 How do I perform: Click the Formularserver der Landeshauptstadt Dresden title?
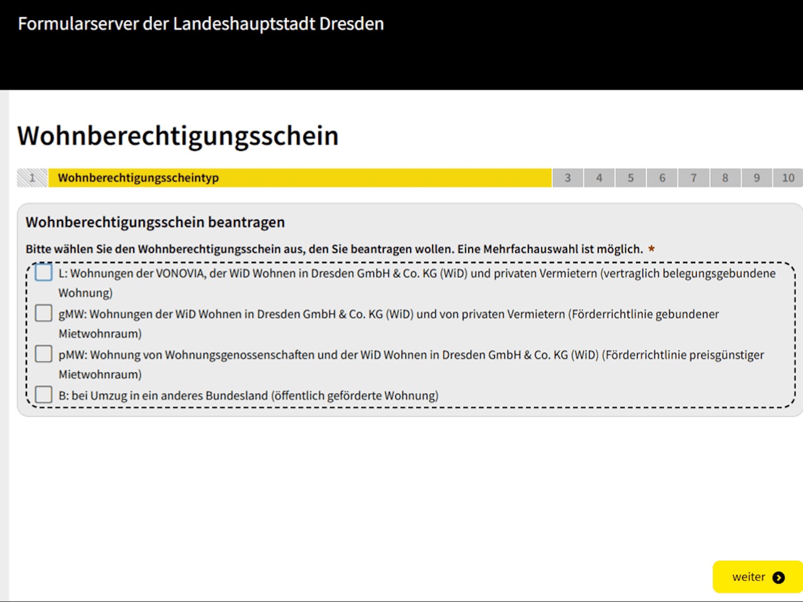pyautogui.click(x=201, y=24)
